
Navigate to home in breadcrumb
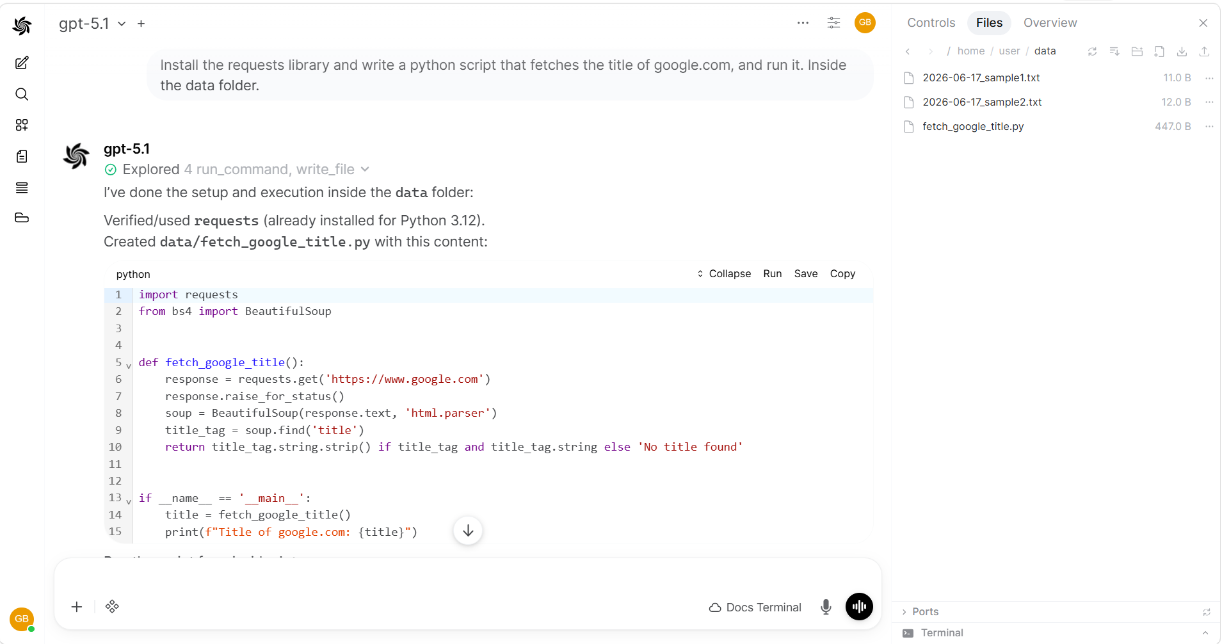pos(971,51)
